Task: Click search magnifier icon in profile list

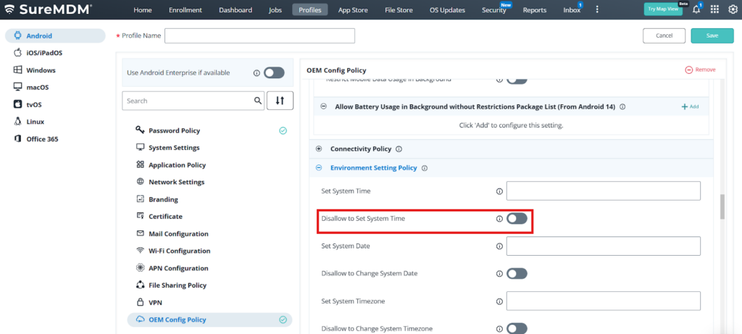Action: pyautogui.click(x=257, y=101)
